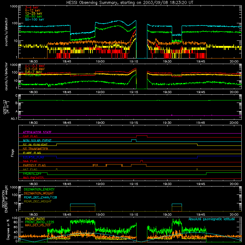Select the 6-12 keV legend label

click(33, 10)
